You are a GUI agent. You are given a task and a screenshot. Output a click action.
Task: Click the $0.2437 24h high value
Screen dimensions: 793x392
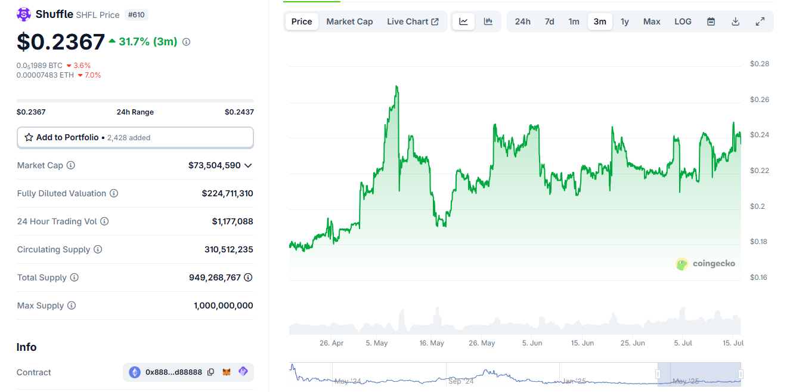click(239, 112)
